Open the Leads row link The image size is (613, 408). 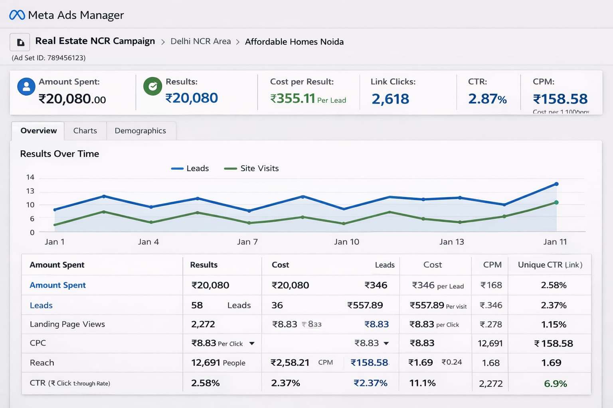[41, 305]
